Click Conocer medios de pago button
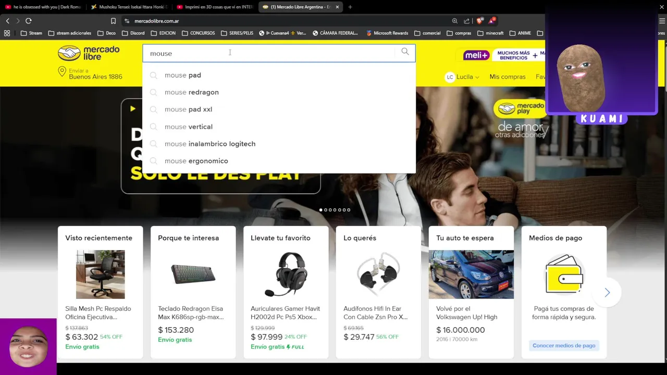 click(564, 345)
